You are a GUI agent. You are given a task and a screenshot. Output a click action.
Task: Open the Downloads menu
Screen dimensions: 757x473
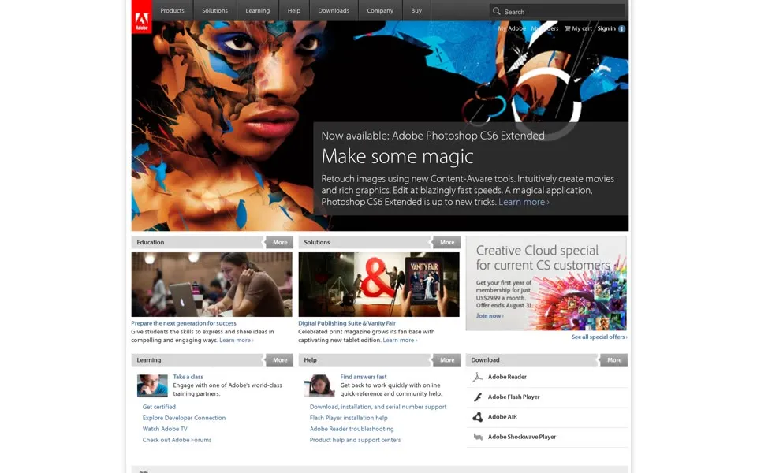[x=334, y=10]
